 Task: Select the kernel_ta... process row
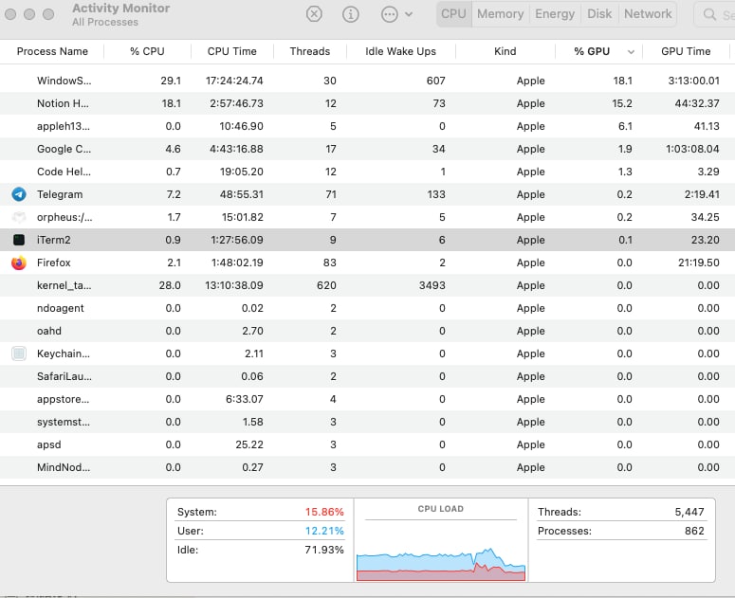click(x=368, y=285)
